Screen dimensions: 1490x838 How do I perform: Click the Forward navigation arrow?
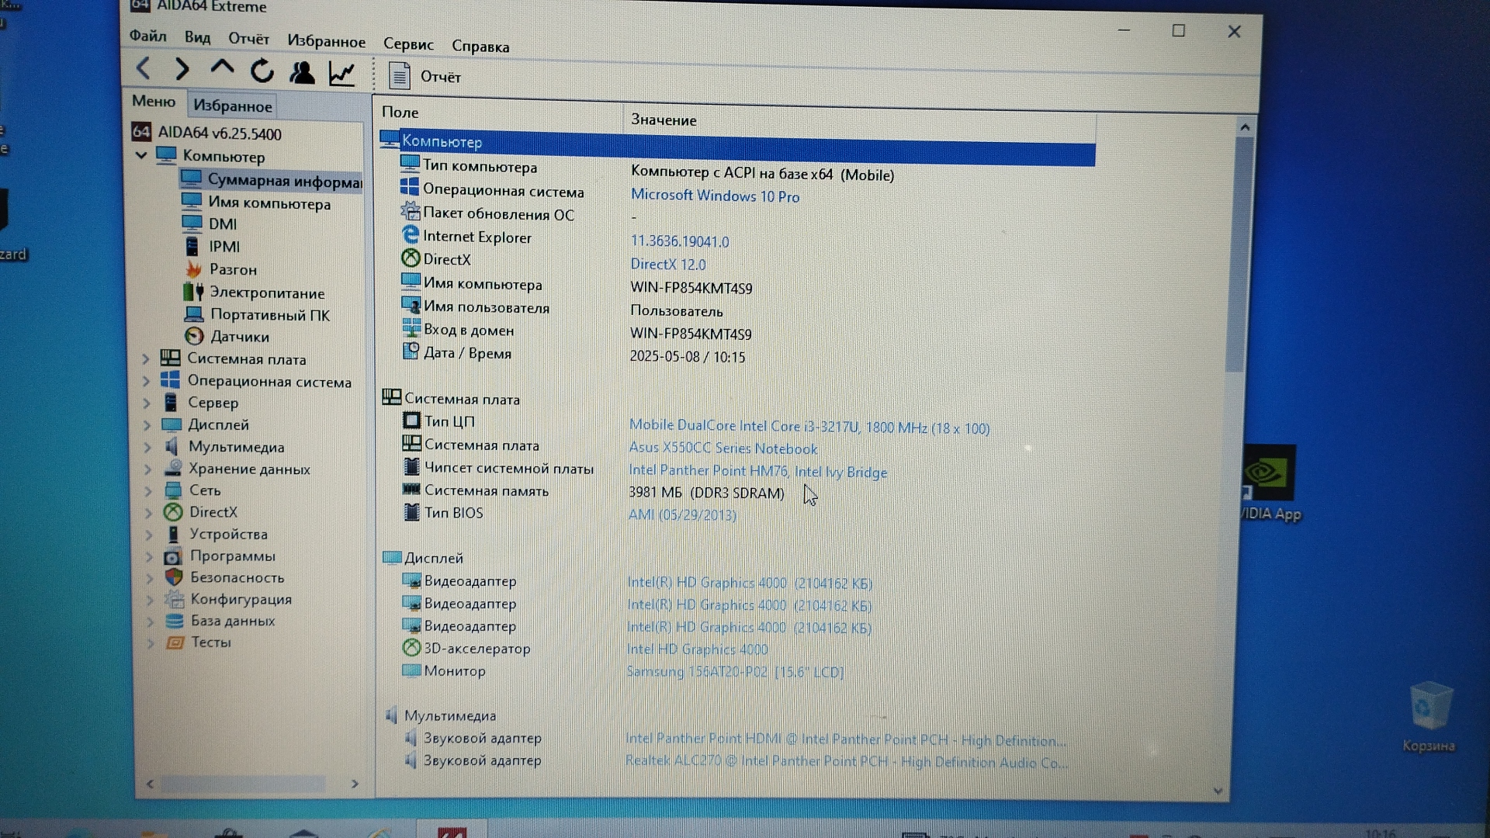click(x=182, y=70)
